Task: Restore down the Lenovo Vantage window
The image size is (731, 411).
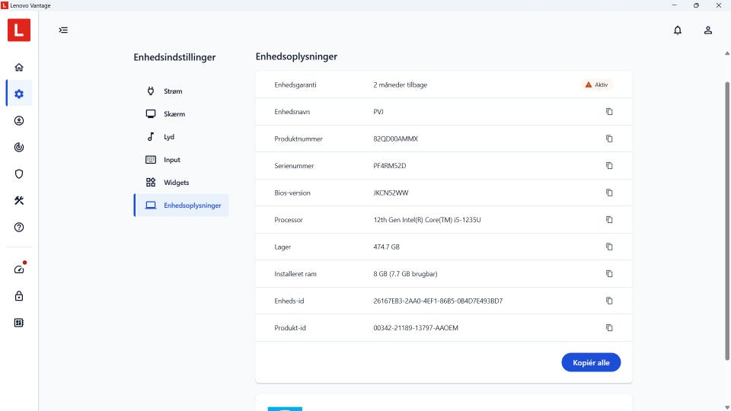Action: coord(696,5)
